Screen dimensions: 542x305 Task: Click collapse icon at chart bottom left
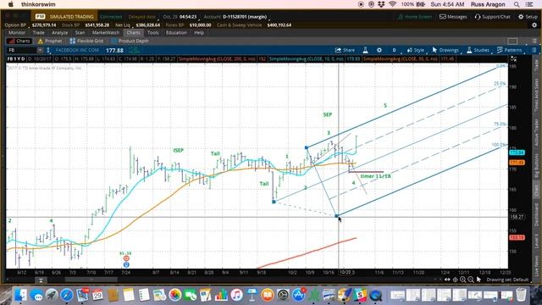coord(41,280)
